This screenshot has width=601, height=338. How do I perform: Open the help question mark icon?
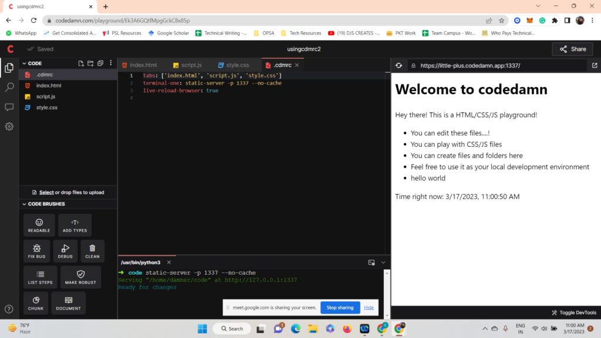(9, 309)
